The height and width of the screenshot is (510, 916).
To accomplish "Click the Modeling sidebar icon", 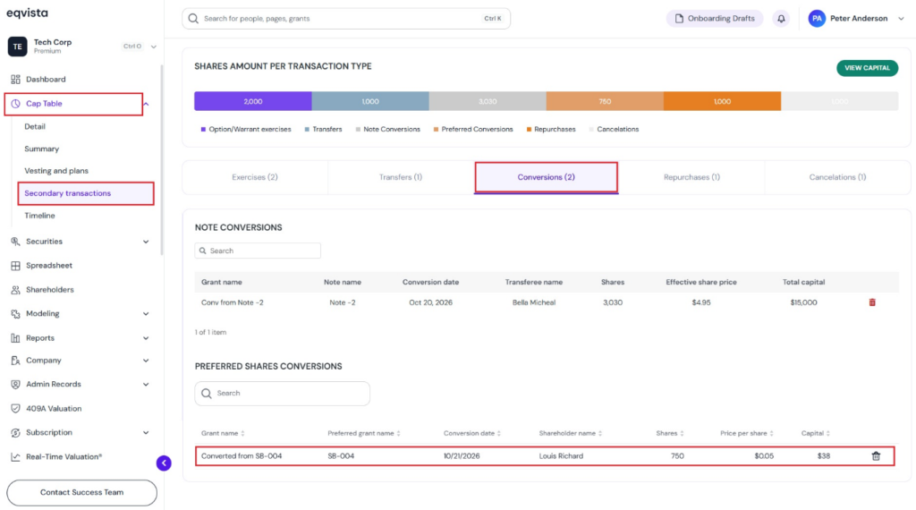I will pyautogui.click(x=16, y=314).
